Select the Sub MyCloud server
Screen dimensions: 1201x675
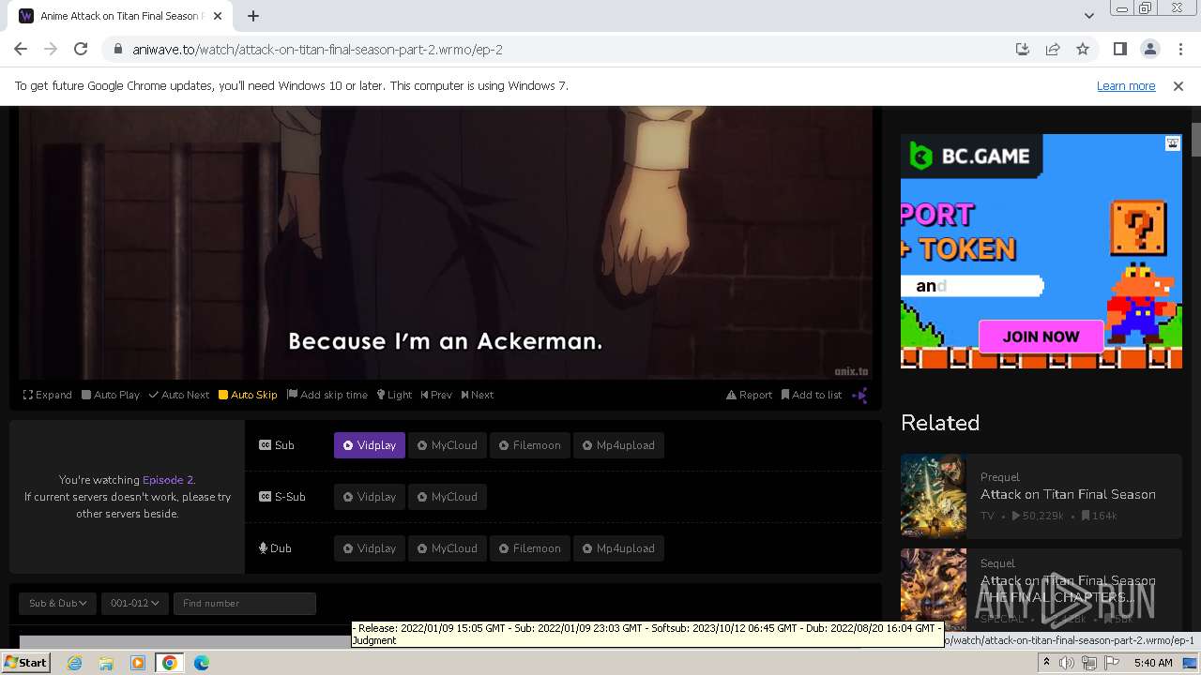pos(448,445)
